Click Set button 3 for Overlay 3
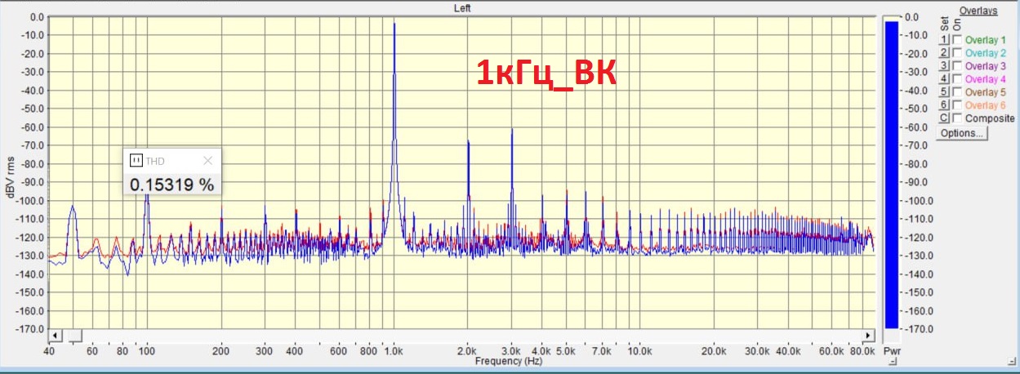 click(943, 66)
